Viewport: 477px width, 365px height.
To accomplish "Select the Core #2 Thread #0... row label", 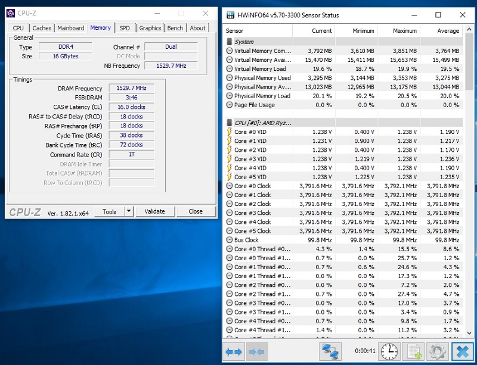I will tap(262, 285).
